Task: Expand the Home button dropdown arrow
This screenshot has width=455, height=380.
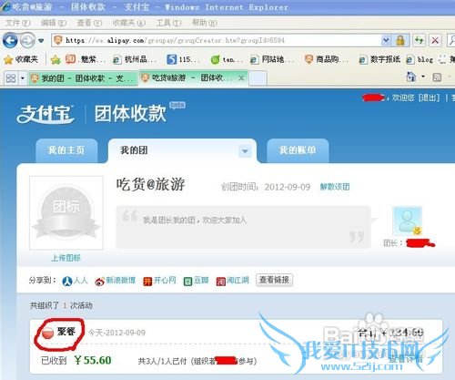Action: click(423, 77)
